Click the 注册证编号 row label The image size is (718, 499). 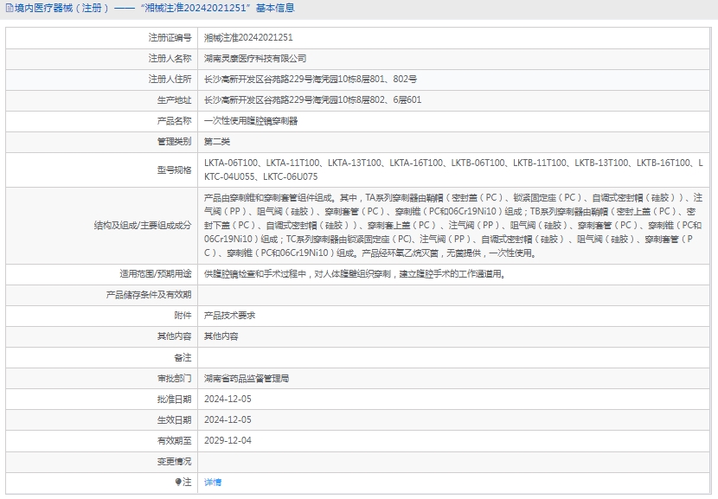click(170, 38)
